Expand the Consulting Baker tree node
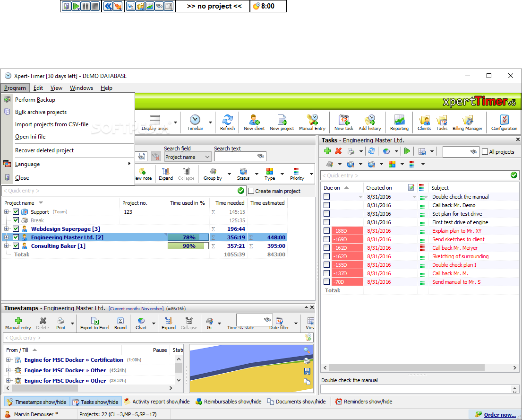Image resolution: width=522 pixels, height=420 pixels. (x=6, y=245)
